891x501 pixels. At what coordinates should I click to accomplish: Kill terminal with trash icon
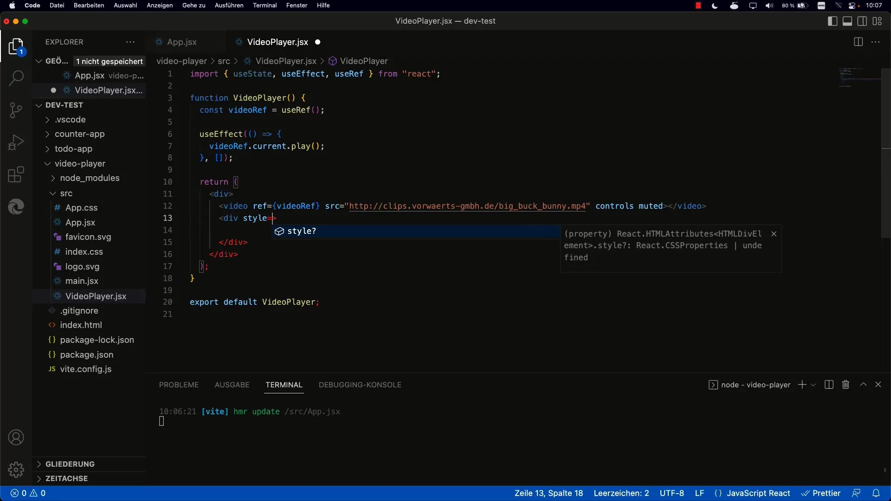click(x=846, y=385)
